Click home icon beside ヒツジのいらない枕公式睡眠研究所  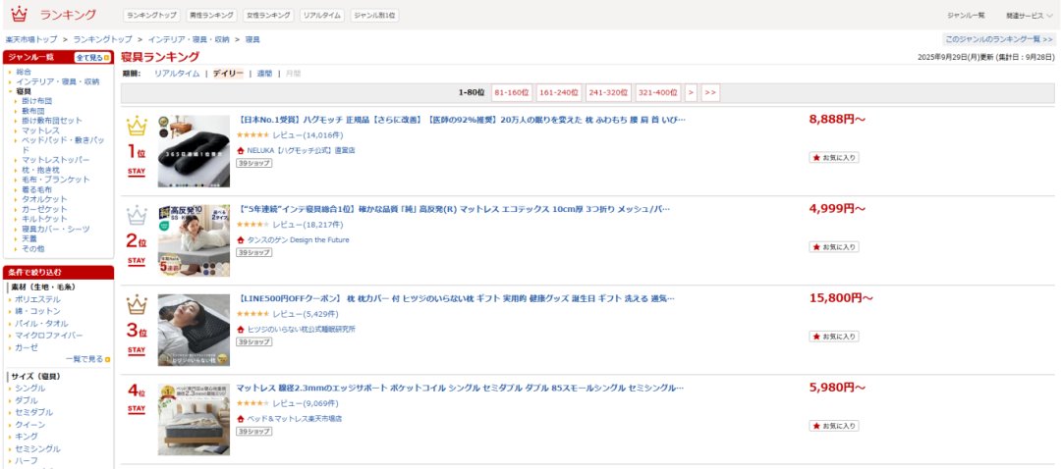[x=241, y=329]
